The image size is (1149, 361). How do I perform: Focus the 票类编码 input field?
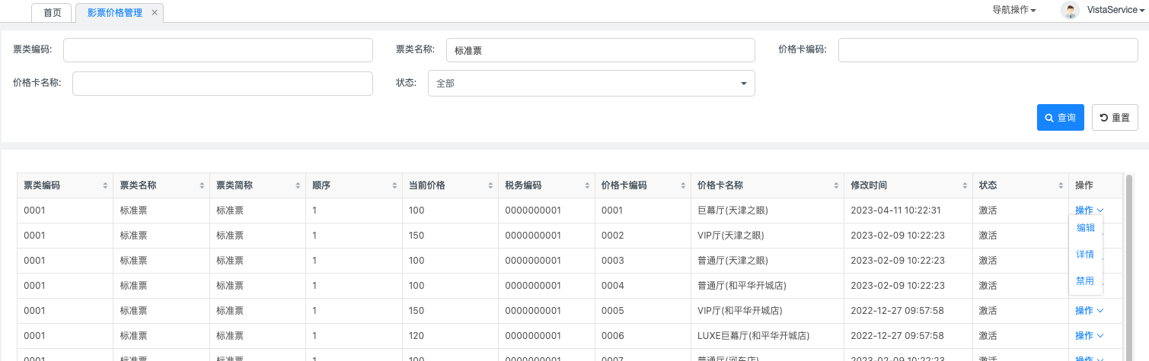click(x=218, y=50)
